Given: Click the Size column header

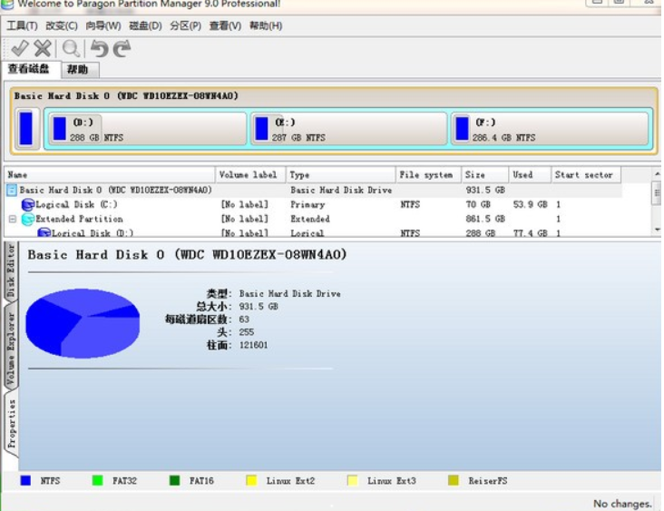Looking at the screenshot, I should pos(484,174).
